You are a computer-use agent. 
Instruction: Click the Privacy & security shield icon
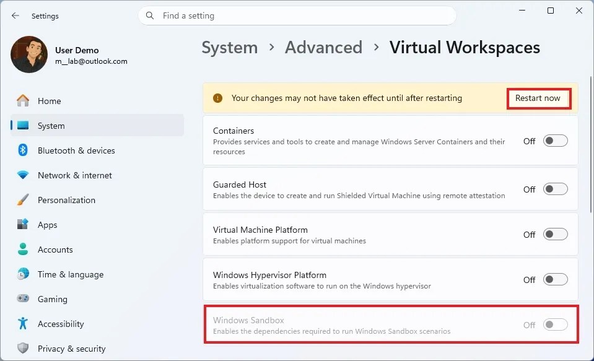[23, 348]
